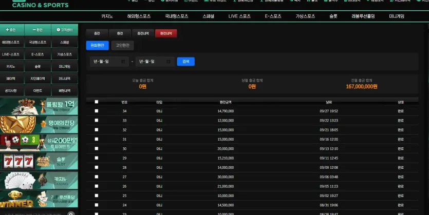This screenshot has width=429, height=215.
Task: Click the 30,000,000 amount in row 27
Action: click(x=226, y=177)
